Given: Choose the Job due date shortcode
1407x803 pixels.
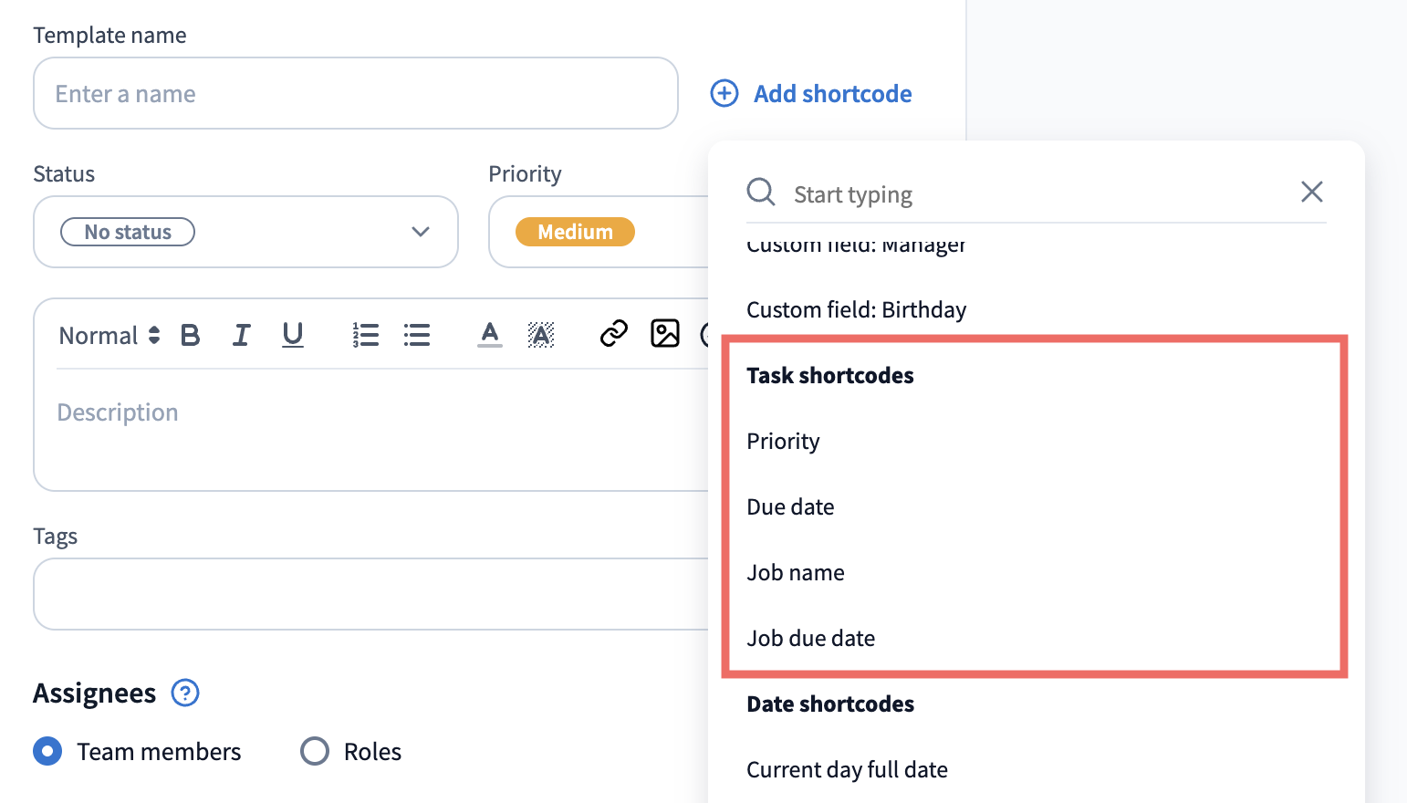Looking at the screenshot, I should click(x=811, y=638).
